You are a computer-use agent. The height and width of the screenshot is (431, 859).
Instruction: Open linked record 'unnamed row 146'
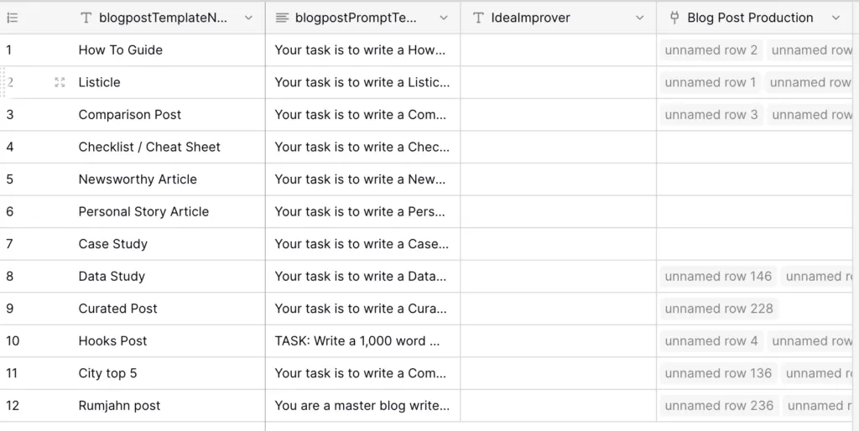coord(718,276)
